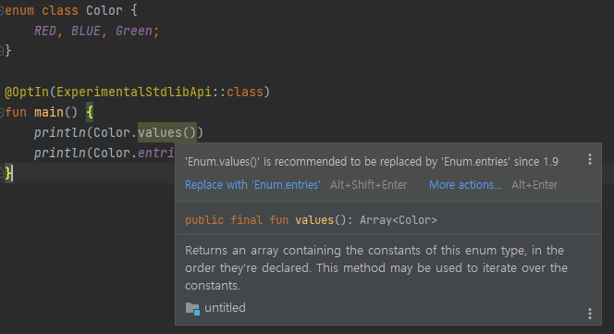Select the RED enum constant
Viewport: 614px width, 334px height.
(x=45, y=31)
